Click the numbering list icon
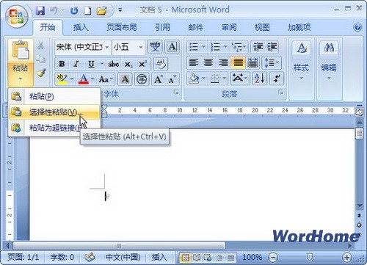 pyautogui.click(x=215, y=47)
